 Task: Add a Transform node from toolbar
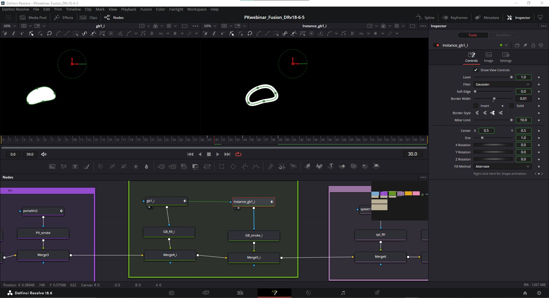207,166
